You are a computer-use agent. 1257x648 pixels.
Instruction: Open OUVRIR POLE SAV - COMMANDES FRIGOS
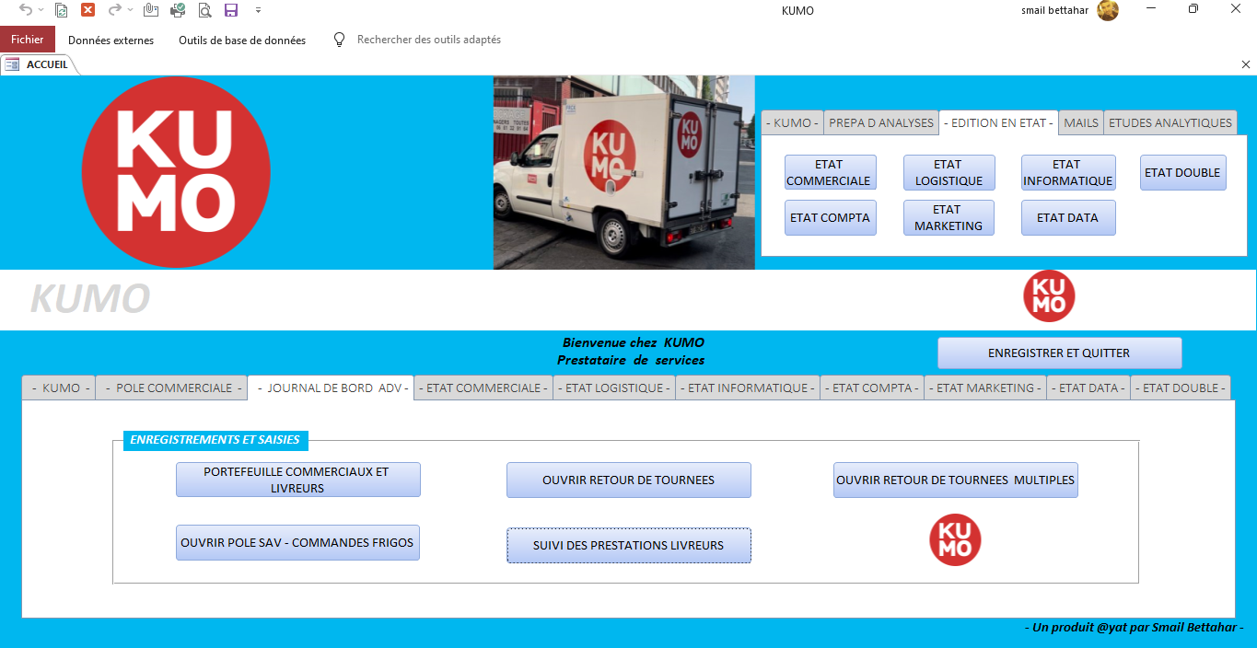click(298, 543)
